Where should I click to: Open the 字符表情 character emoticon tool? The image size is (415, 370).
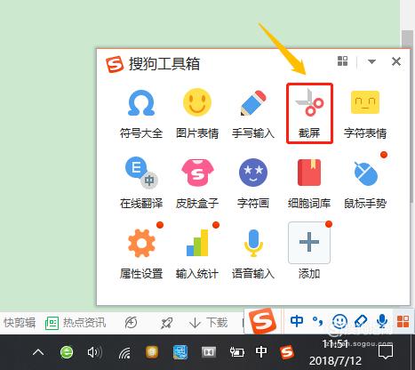point(365,114)
